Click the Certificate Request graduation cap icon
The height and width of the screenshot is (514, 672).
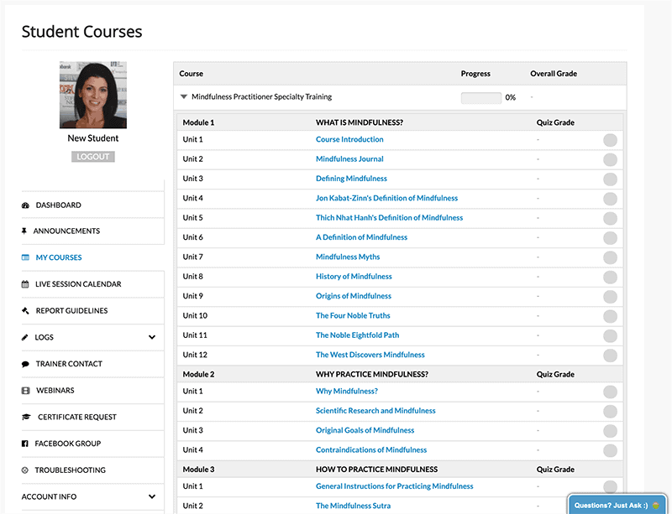pyautogui.click(x=26, y=417)
